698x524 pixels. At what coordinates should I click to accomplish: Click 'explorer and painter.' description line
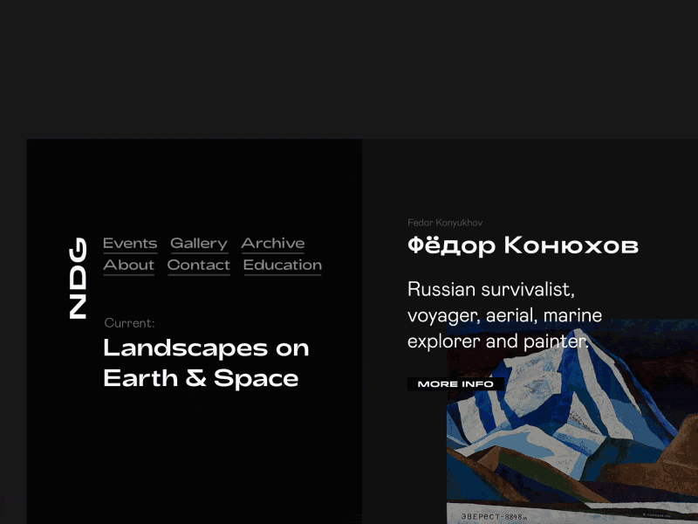click(497, 341)
